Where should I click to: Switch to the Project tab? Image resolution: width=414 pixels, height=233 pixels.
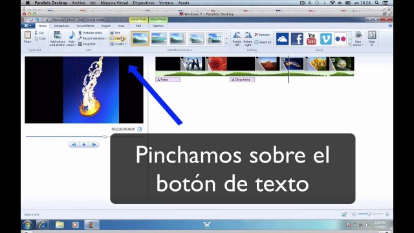pos(106,26)
